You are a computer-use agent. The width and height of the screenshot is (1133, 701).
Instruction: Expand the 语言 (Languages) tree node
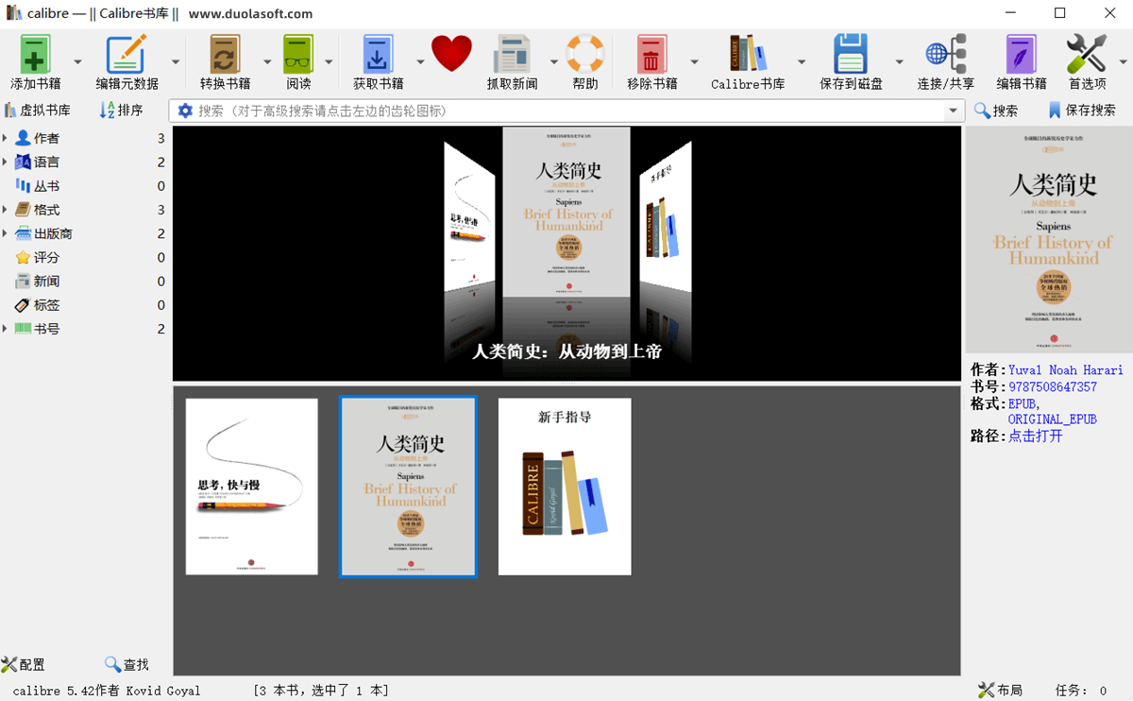click(x=6, y=162)
